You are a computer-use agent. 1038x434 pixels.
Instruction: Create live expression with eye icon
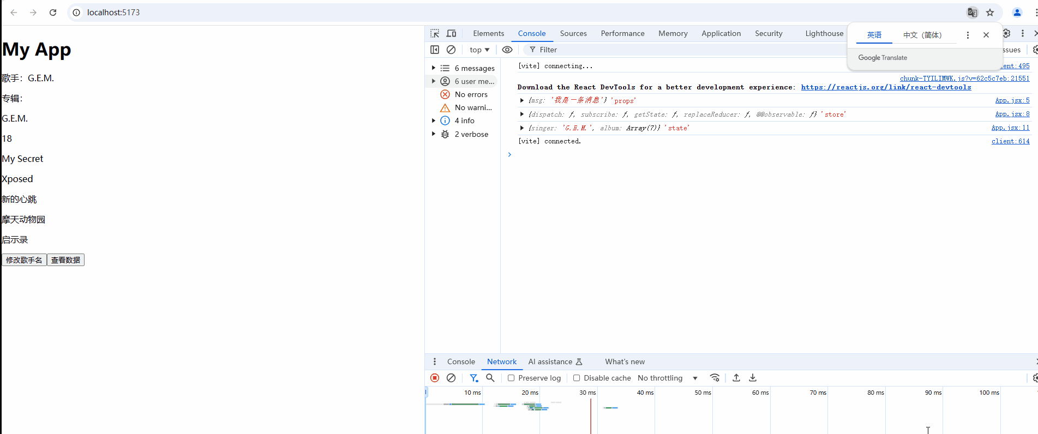pyautogui.click(x=507, y=50)
